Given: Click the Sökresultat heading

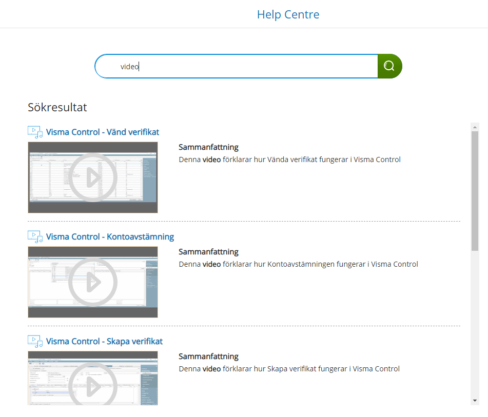Looking at the screenshot, I should (57, 107).
